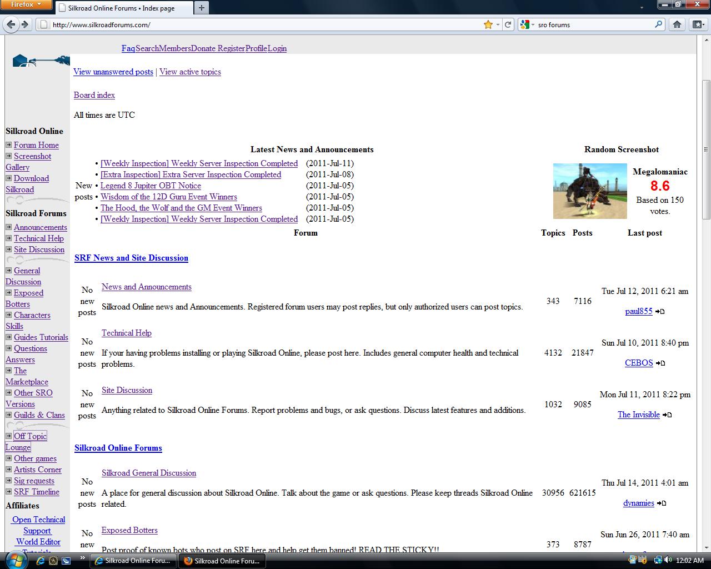View latest post icon next to paul855

[660, 312]
